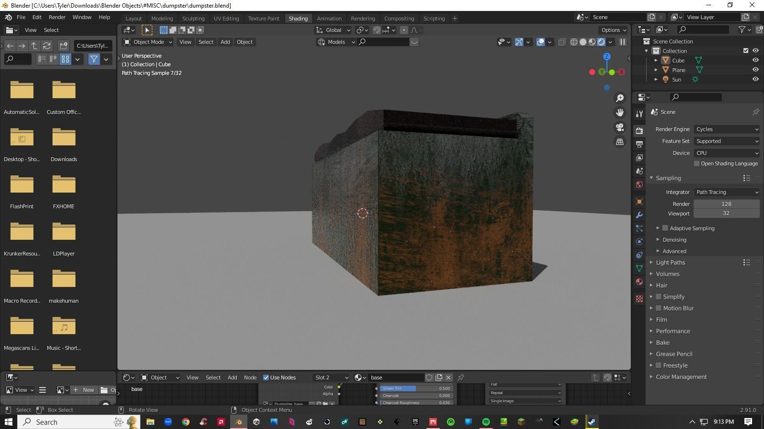Click the viewport Add menu button
Image resolution: width=764 pixels, height=429 pixels.
225,42
